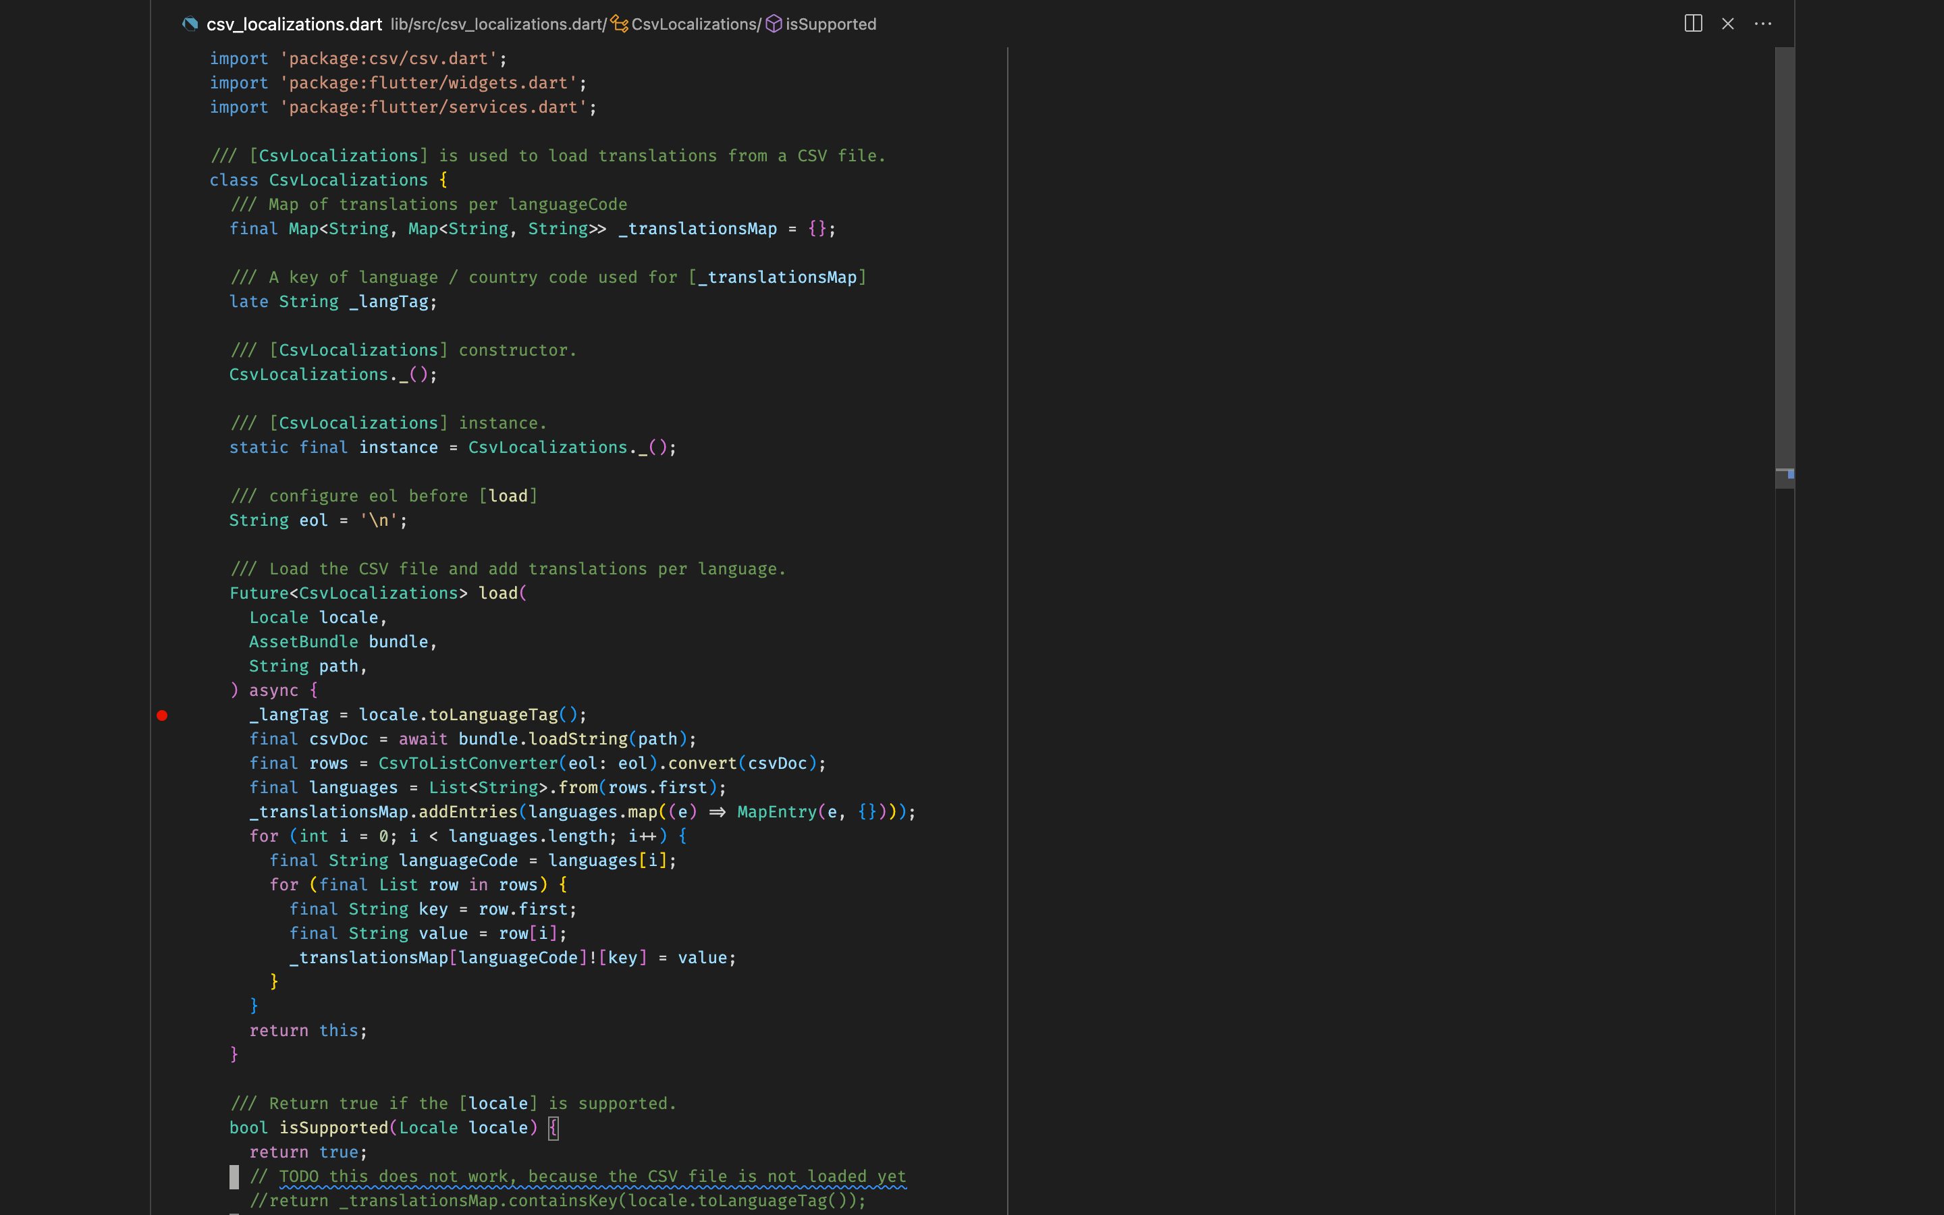The width and height of the screenshot is (1944, 1215).
Task: Click the blue marker in the overview ruler
Action: coord(1791,474)
